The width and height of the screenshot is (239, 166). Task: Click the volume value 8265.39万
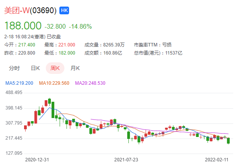coord(114,45)
